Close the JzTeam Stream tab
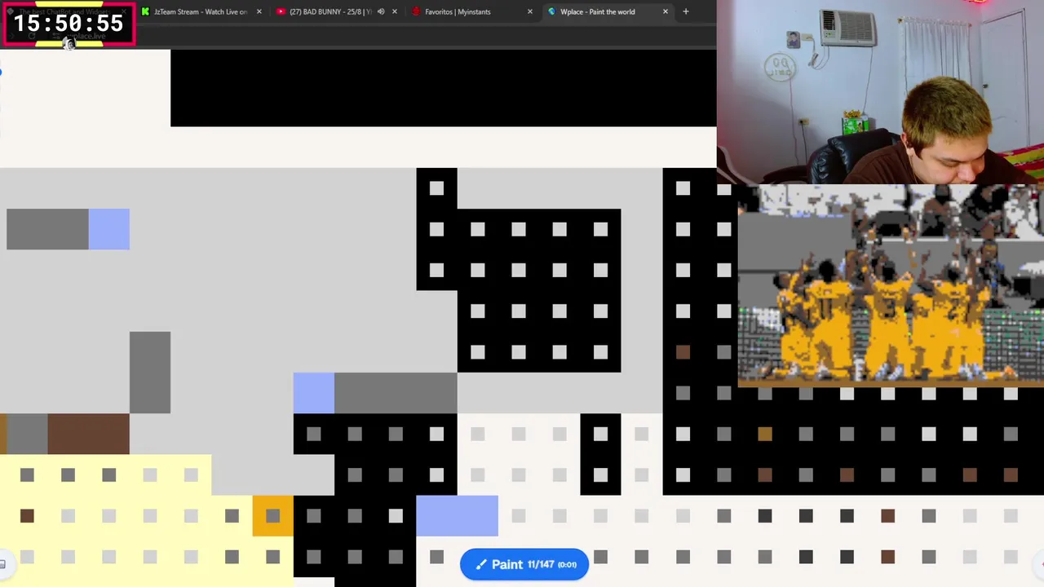 pos(259,11)
